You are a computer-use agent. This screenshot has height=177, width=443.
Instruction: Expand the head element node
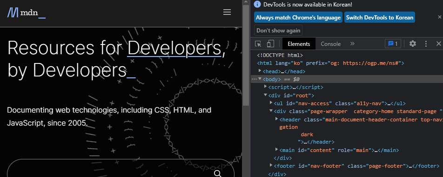260,71
